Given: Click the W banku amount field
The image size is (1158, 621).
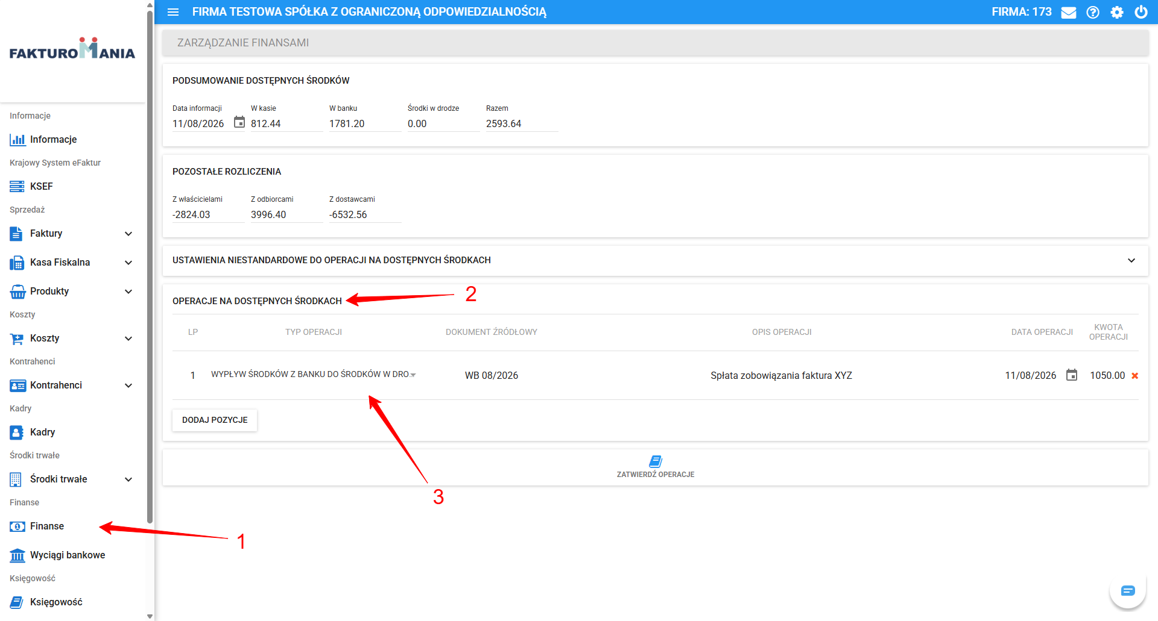Looking at the screenshot, I should [x=365, y=123].
